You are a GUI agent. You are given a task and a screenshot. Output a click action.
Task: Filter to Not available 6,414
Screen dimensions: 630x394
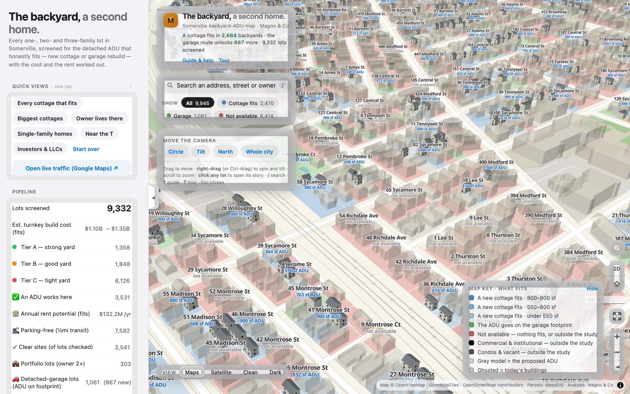click(x=246, y=116)
